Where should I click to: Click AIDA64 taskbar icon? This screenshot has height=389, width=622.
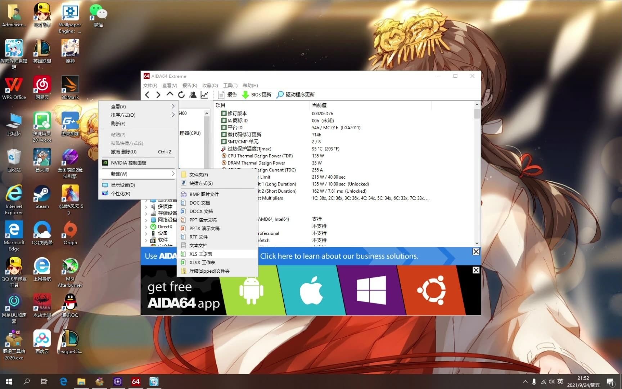(x=136, y=381)
